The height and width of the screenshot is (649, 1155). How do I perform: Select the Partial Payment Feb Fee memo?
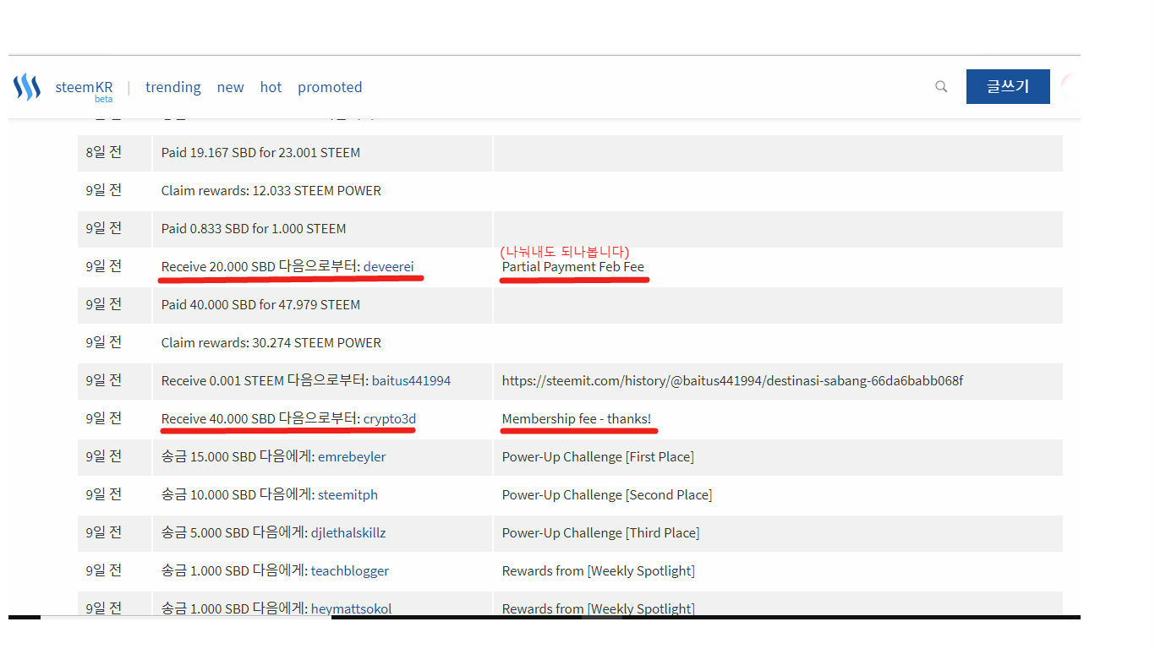(572, 266)
